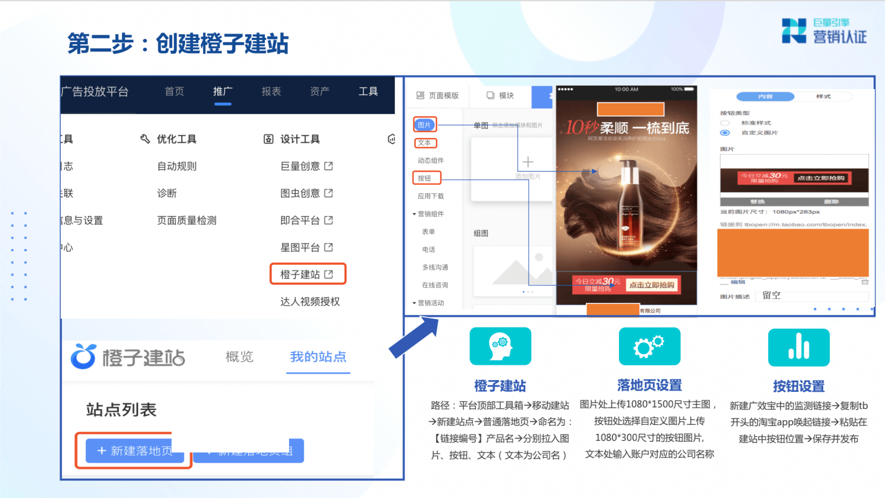The width and height of the screenshot is (885, 498).
Task: Click 编辑 link under the URL
Action: click(x=738, y=282)
